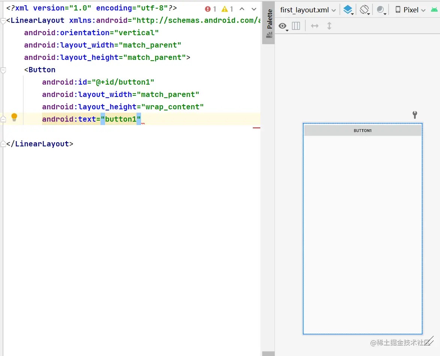Collapse the Button tag fold marker

click(3, 70)
